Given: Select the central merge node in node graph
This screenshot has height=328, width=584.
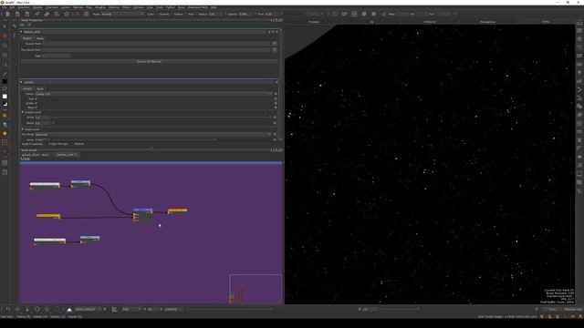Looking at the screenshot, I should coord(142,215).
